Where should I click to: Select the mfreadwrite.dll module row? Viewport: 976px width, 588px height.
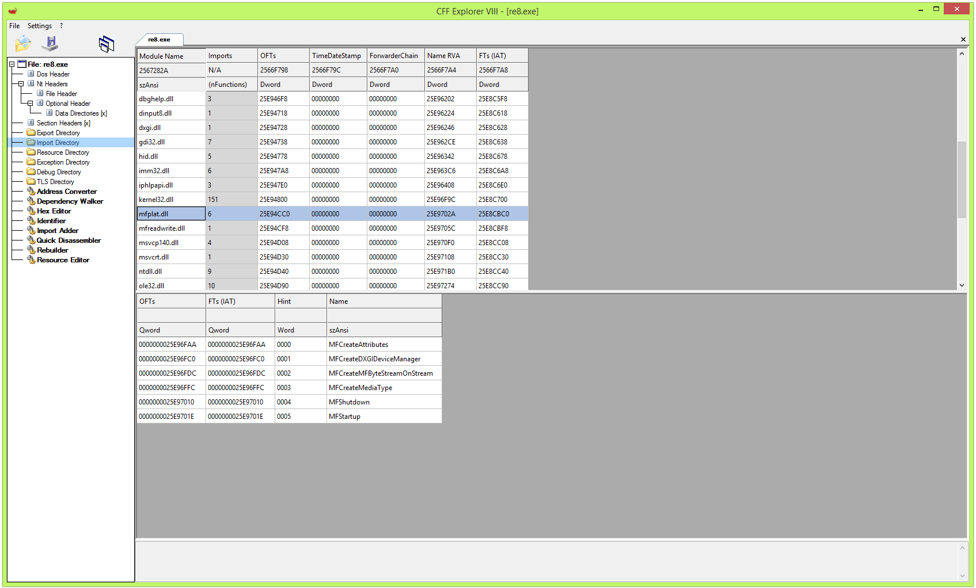coord(332,228)
